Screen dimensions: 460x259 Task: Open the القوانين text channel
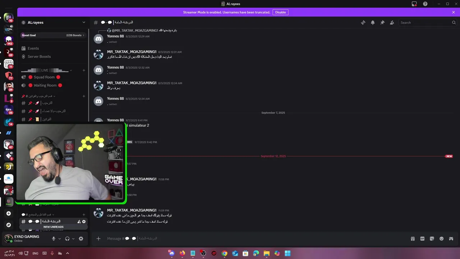click(53, 119)
